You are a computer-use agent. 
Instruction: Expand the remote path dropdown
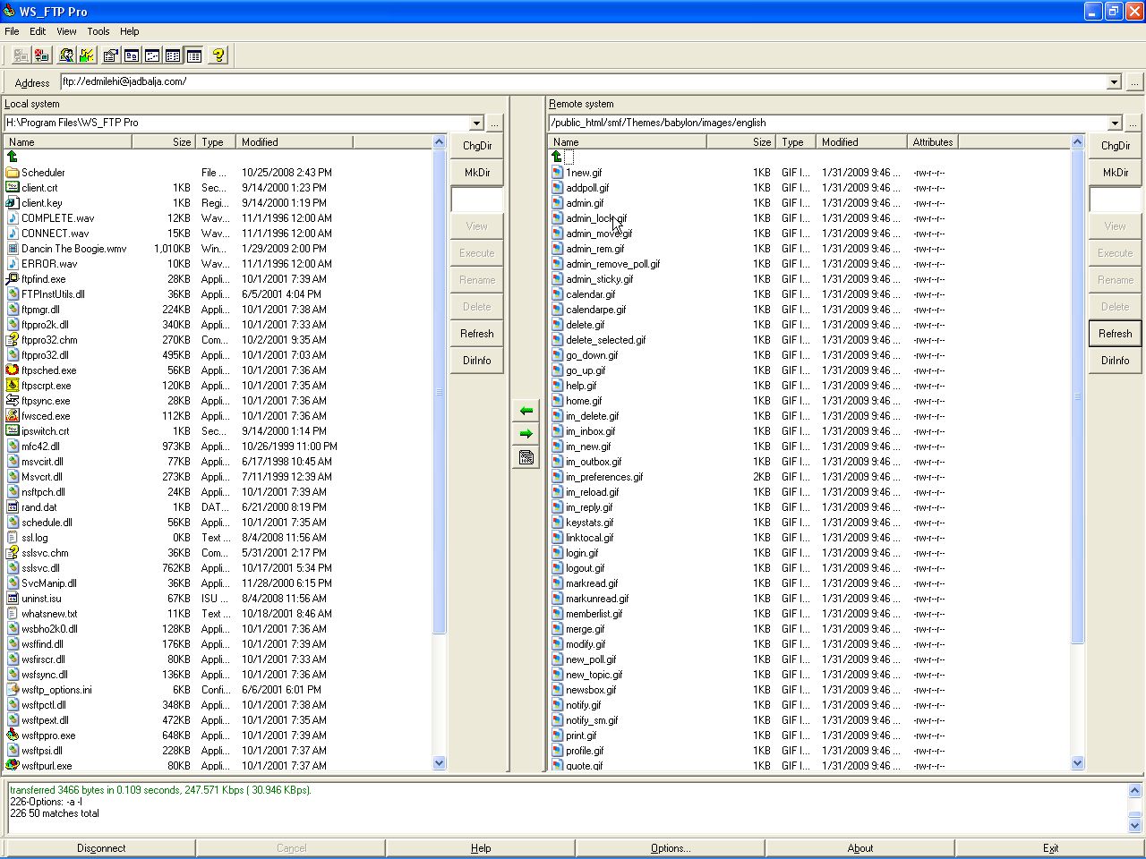pos(1115,123)
